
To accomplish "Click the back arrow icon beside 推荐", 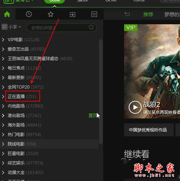I will point(127,14).
